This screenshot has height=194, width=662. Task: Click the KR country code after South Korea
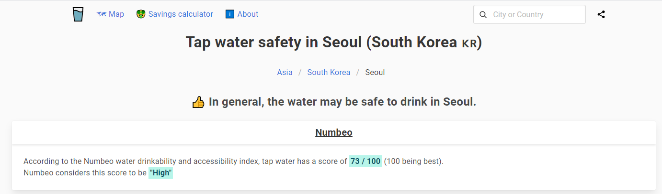tap(469, 43)
